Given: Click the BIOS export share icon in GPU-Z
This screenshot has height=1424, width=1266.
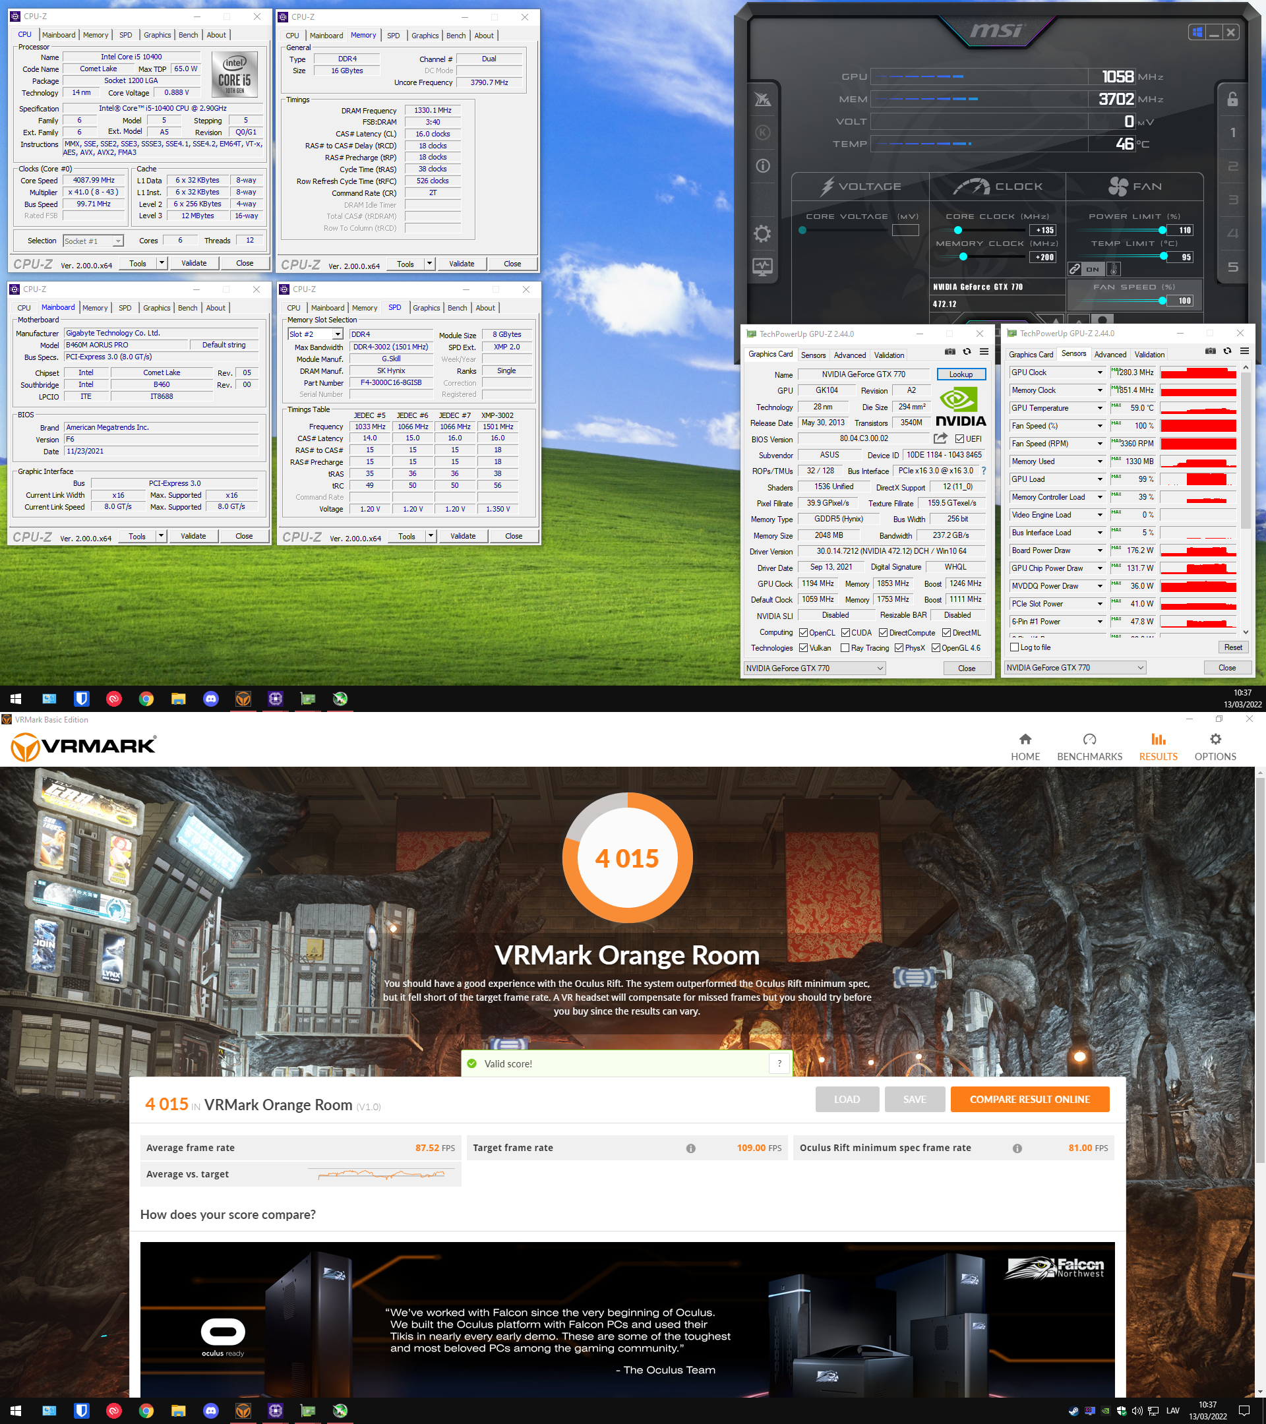Looking at the screenshot, I should tap(941, 438).
